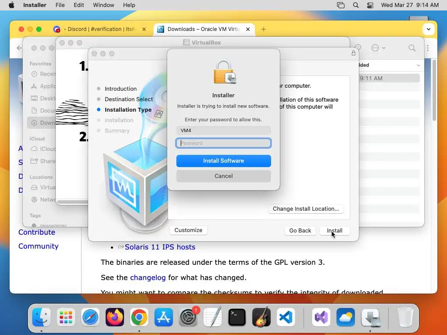Open the Installer app menu
Screen dimensions: 447x335
35,5
